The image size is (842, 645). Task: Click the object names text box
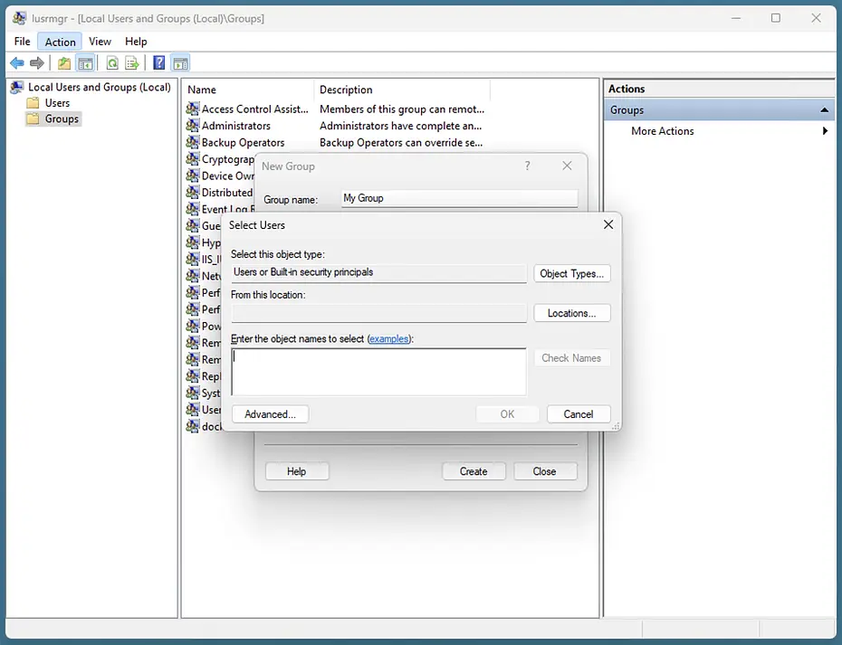pyautogui.click(x=378, y=372)
